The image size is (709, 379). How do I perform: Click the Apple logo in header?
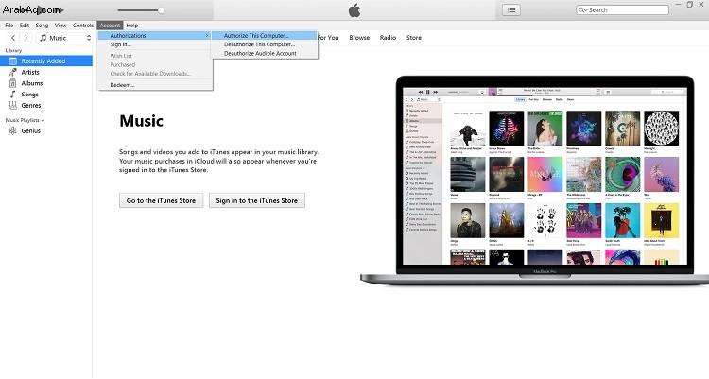coord(354,10)
